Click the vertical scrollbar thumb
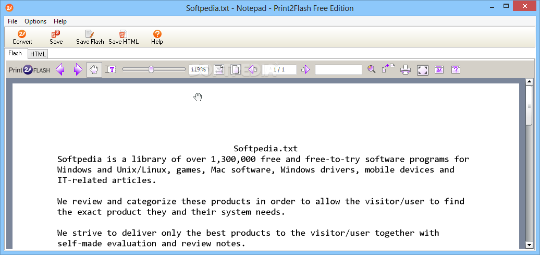This screenshot has height=255, width=540. (x=530, y=105)
